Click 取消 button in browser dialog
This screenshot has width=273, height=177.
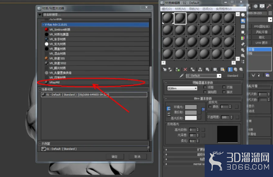(137, 157)
